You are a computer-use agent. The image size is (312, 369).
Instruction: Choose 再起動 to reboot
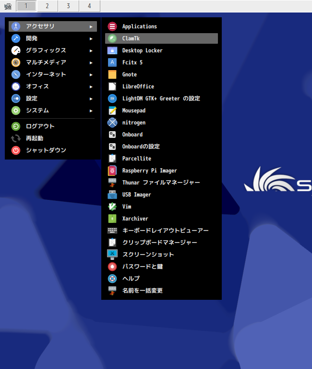tap(53, 138)
